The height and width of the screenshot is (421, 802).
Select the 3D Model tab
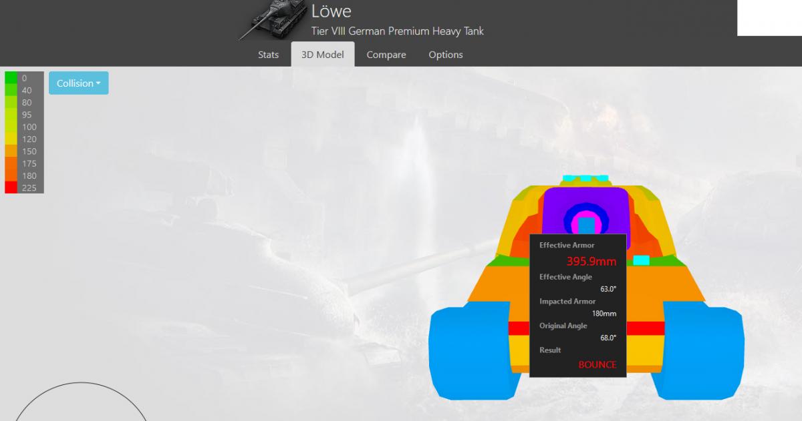323,55
